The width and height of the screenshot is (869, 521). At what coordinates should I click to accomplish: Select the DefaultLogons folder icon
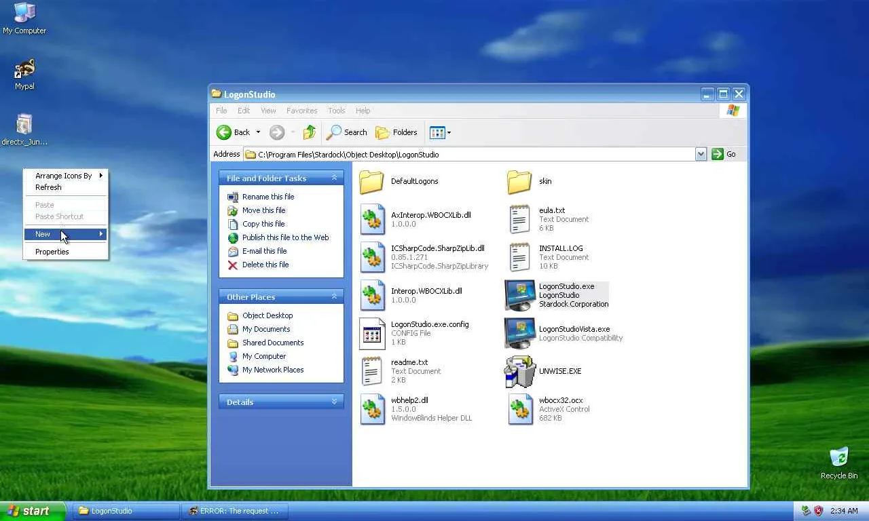coord(371,182)
